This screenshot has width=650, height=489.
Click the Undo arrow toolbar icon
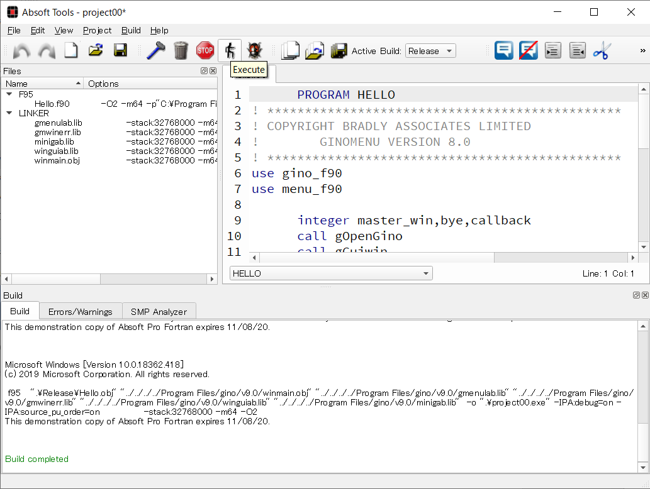point(21,51)
